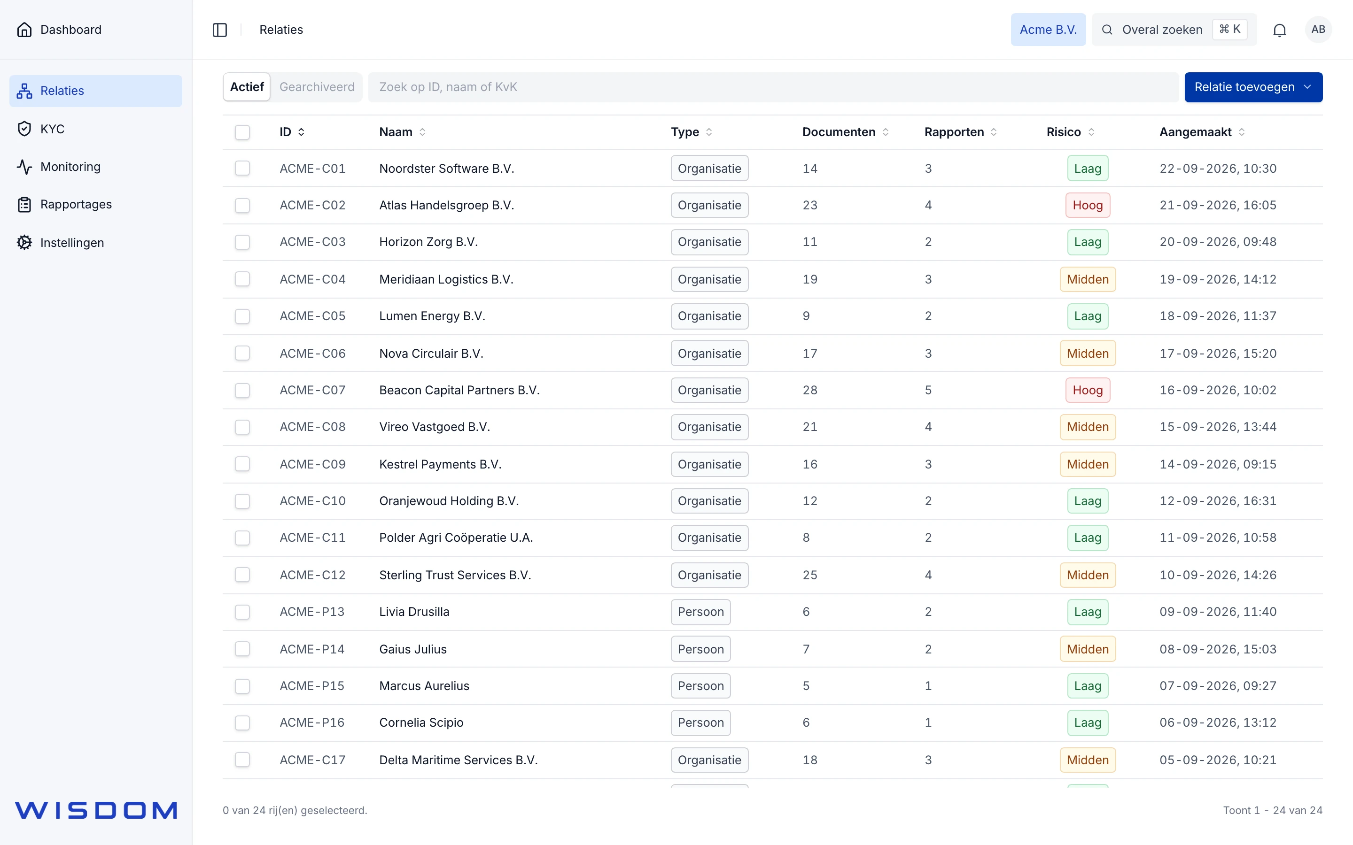The height and width of the screenshot is (845, 1353).
Task: Click the Rapportages clipboard icon
Action: pyautogui.click(x=24, y=205)
